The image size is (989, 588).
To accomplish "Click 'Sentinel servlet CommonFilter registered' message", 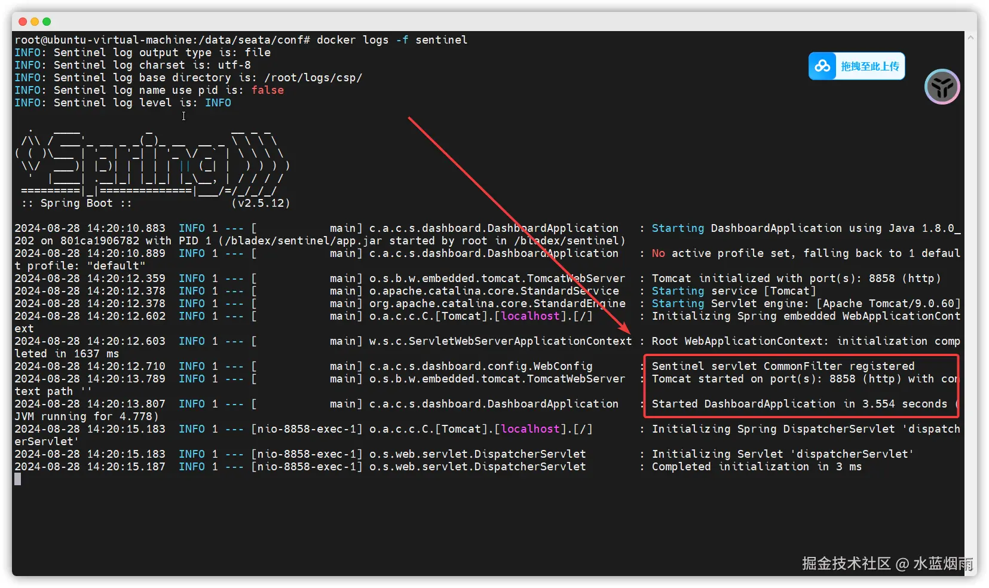I will (x=783, y=366).
